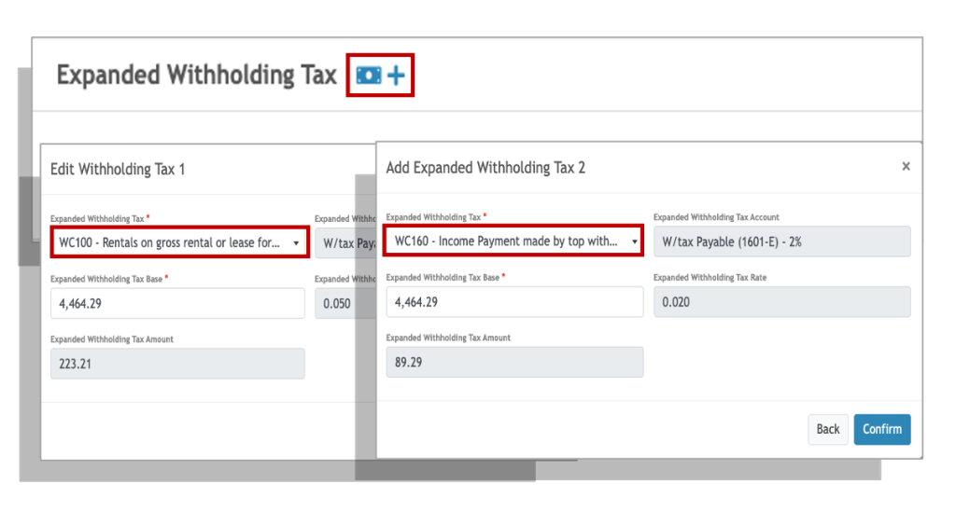Click the partially hidden W/tax Pay account field
This screenshot has height=511, width=956.
click(345, 243)
